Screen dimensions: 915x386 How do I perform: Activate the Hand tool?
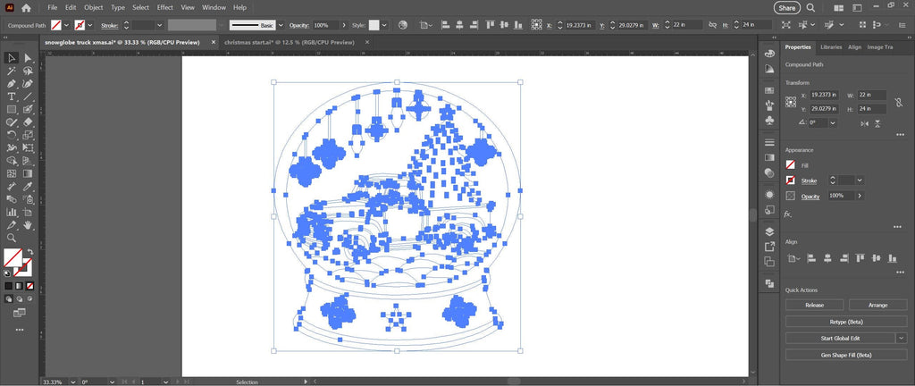tap(28, 224)
